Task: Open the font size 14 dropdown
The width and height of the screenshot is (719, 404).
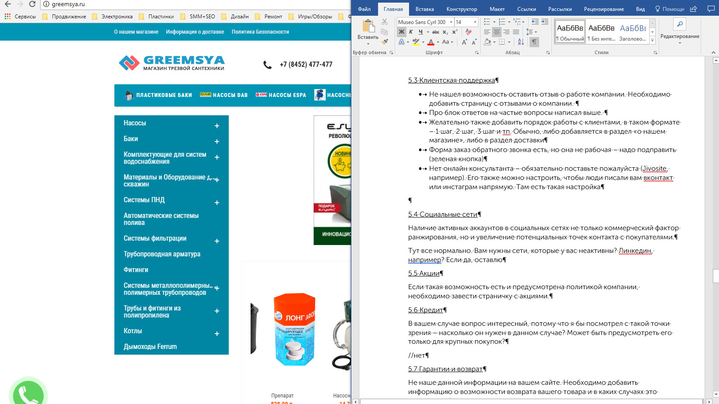Action: 475,22
